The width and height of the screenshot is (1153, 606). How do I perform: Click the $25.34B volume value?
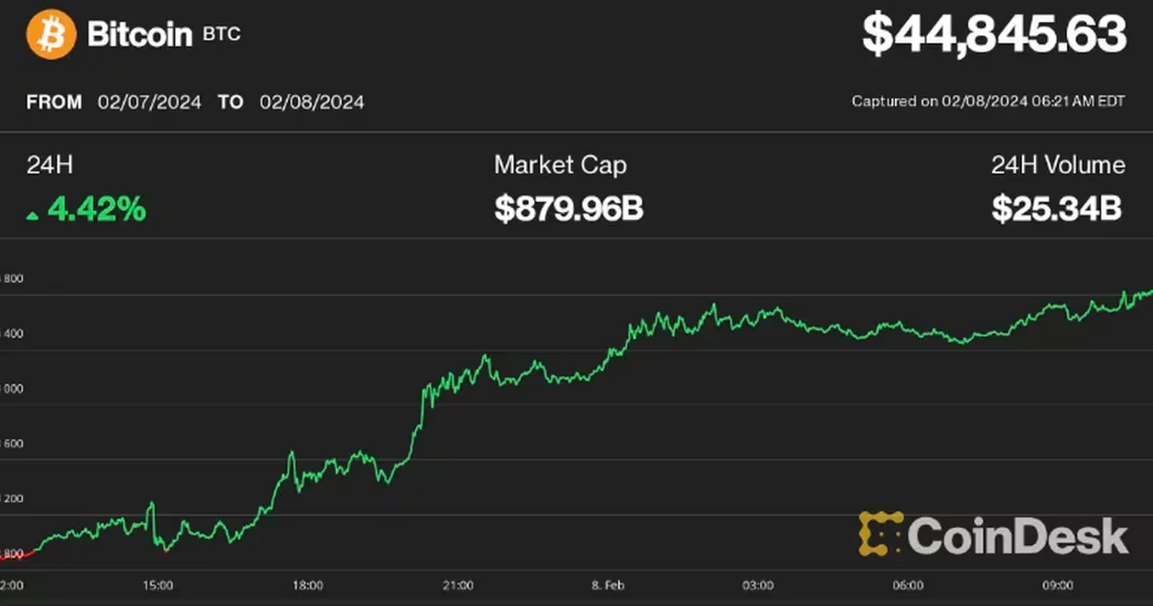(x=1057, y=209)
